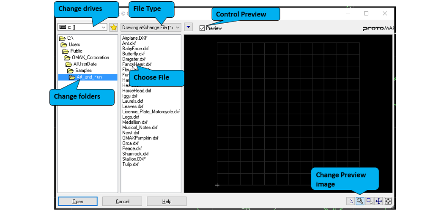Click the Open button
This screenshot has height=210, width=444.
pyautogui.click(x=78, y=202)
